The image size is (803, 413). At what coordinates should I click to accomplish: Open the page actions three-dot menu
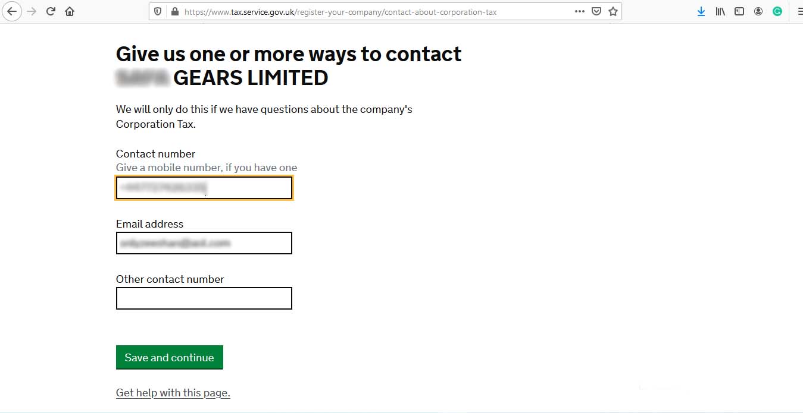tap(580, 11)
